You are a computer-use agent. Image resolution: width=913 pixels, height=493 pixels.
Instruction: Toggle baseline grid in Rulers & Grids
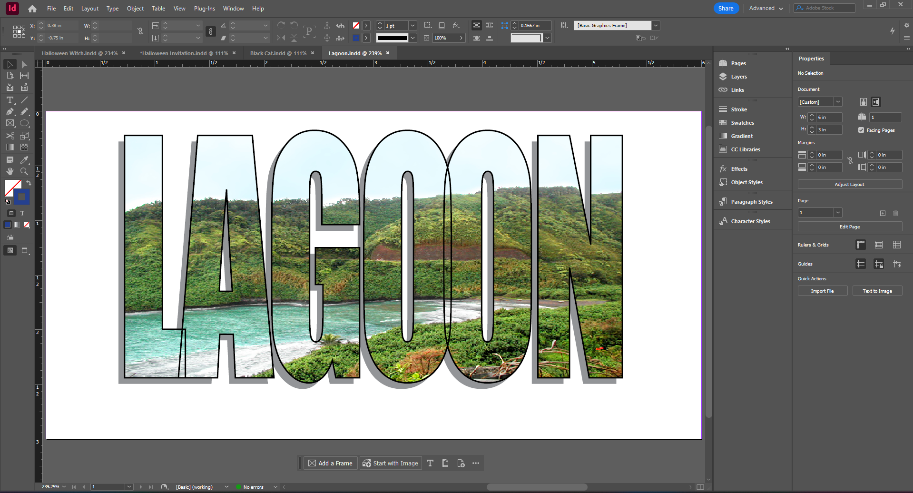(x=879, y=245)
